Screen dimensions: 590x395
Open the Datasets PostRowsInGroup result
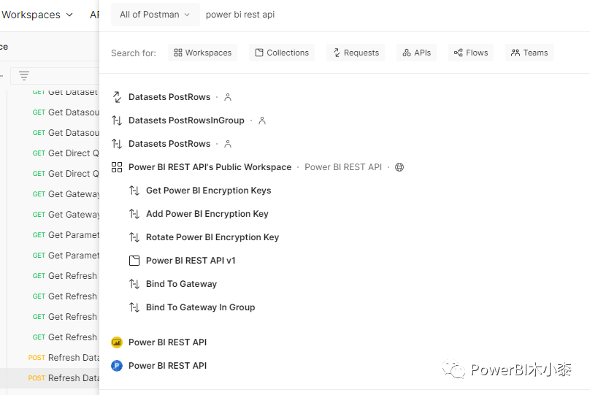click(186, 120)
